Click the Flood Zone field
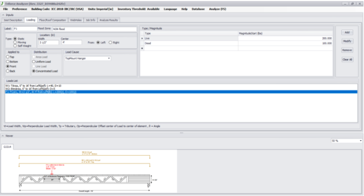This screenshot has height=196, width=364. (94, 29)
